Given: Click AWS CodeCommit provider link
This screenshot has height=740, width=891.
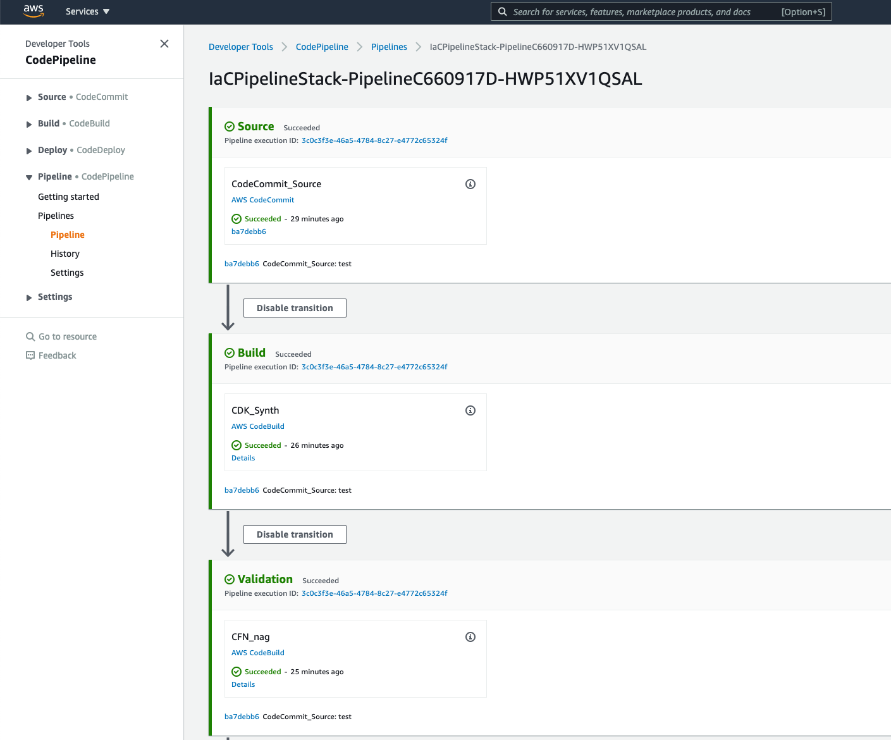Looking at the screenshot, I should 262,200.
